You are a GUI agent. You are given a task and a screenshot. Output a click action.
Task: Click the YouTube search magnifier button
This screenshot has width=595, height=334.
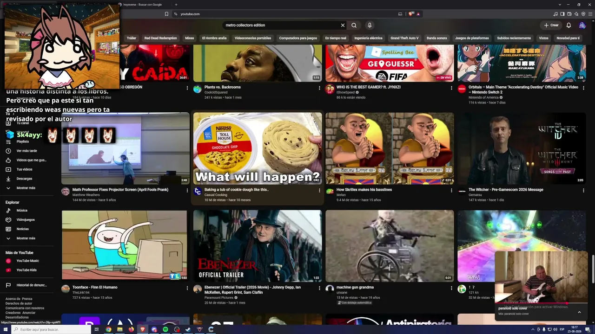pyautogui.click(x=354, y=25)
